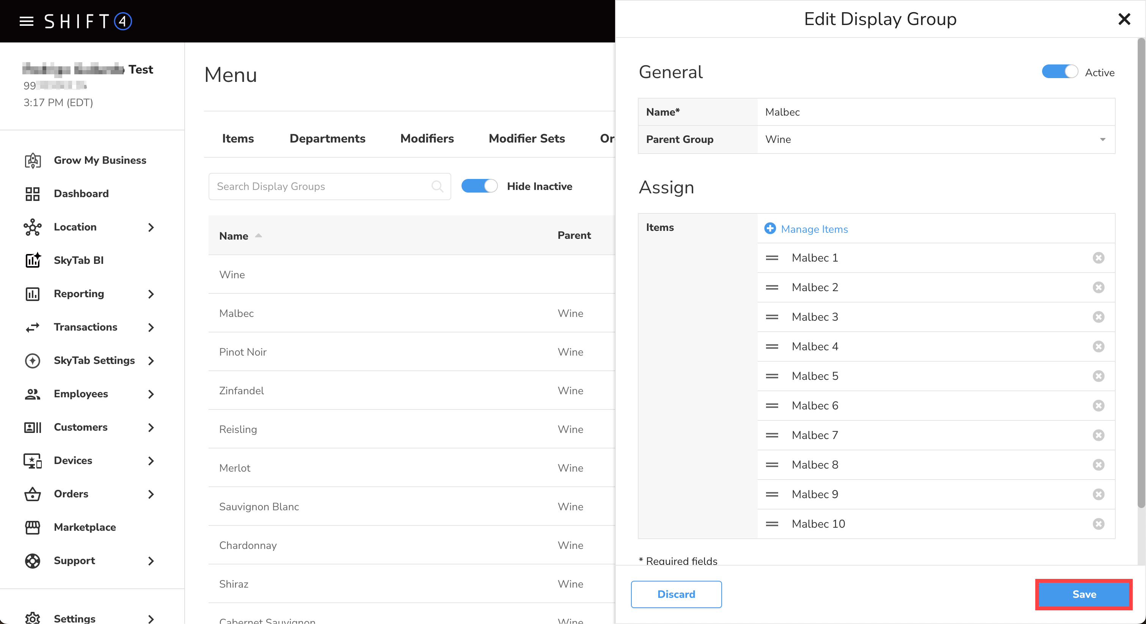Click the Discard button
Screen dimensions: 1146x624
(x=676, y=594)
